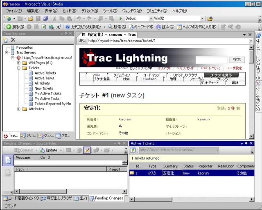This screenshot has height=210, width=262.
Task: Click the Pending Changes horizontal scrollbar right arrow
Action: coord(124,191)
